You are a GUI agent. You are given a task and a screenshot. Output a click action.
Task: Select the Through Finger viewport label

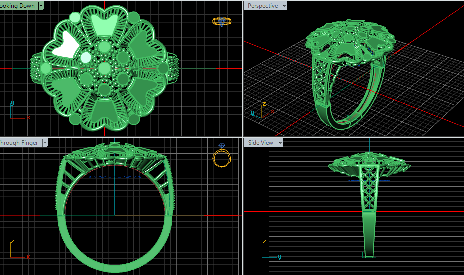coord(19,143)
